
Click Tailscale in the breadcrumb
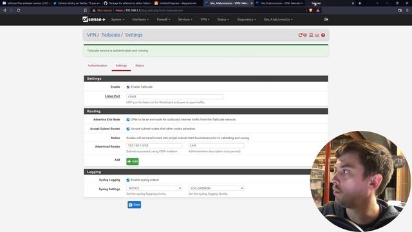click(x=111, y=35)
